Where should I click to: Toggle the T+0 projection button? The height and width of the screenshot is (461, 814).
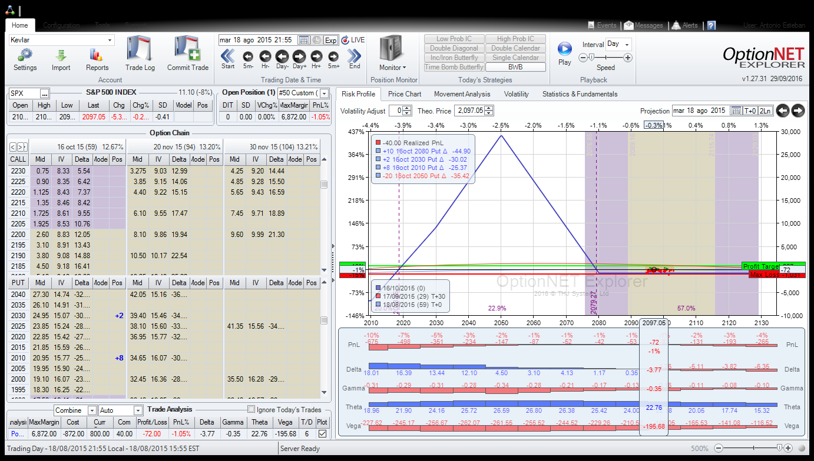point(750,111)
